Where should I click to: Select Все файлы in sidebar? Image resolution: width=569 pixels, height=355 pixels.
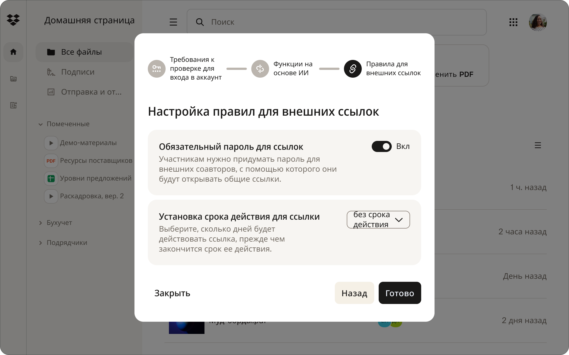[84, 52]
